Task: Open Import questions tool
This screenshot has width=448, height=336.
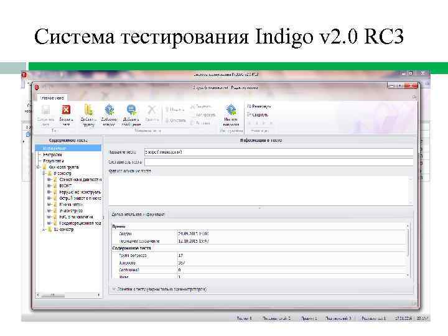Action: click(231, 116)
